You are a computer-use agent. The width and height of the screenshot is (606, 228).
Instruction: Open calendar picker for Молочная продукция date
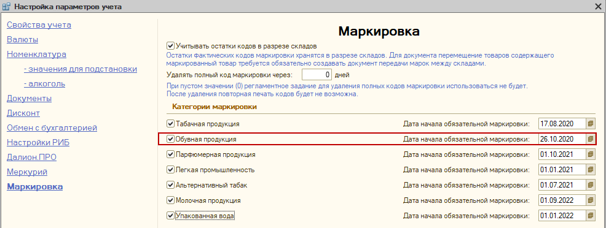591,200
